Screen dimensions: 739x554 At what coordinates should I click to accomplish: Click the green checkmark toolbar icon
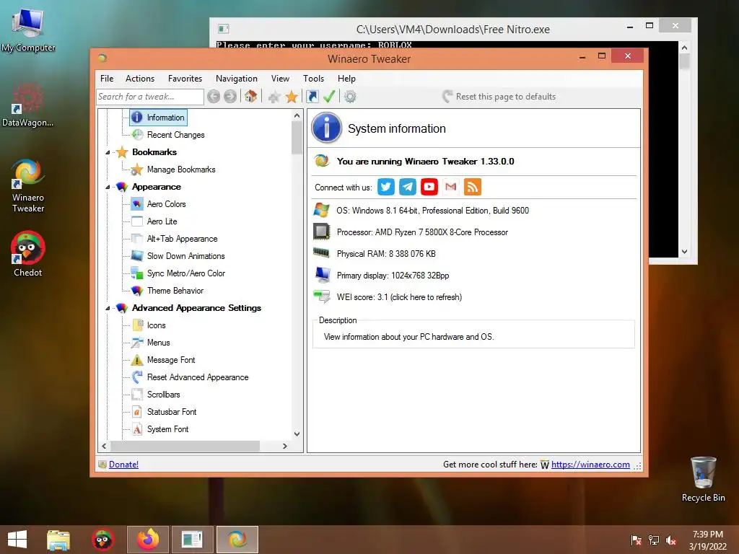(329, 97)
